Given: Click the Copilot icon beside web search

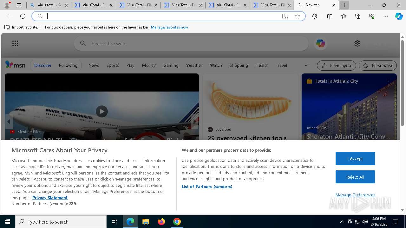Looking at the screenshot, I should (x=320, y=43).
